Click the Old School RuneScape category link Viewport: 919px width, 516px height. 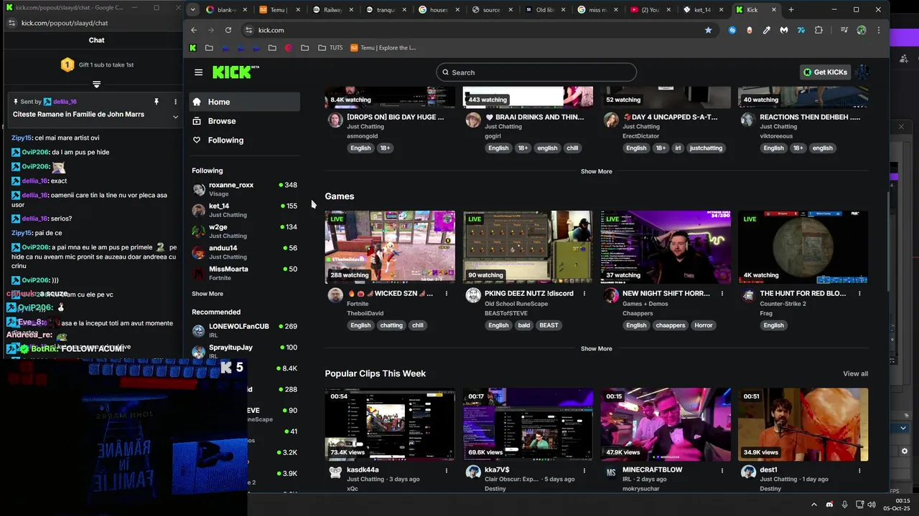(516, 304)
